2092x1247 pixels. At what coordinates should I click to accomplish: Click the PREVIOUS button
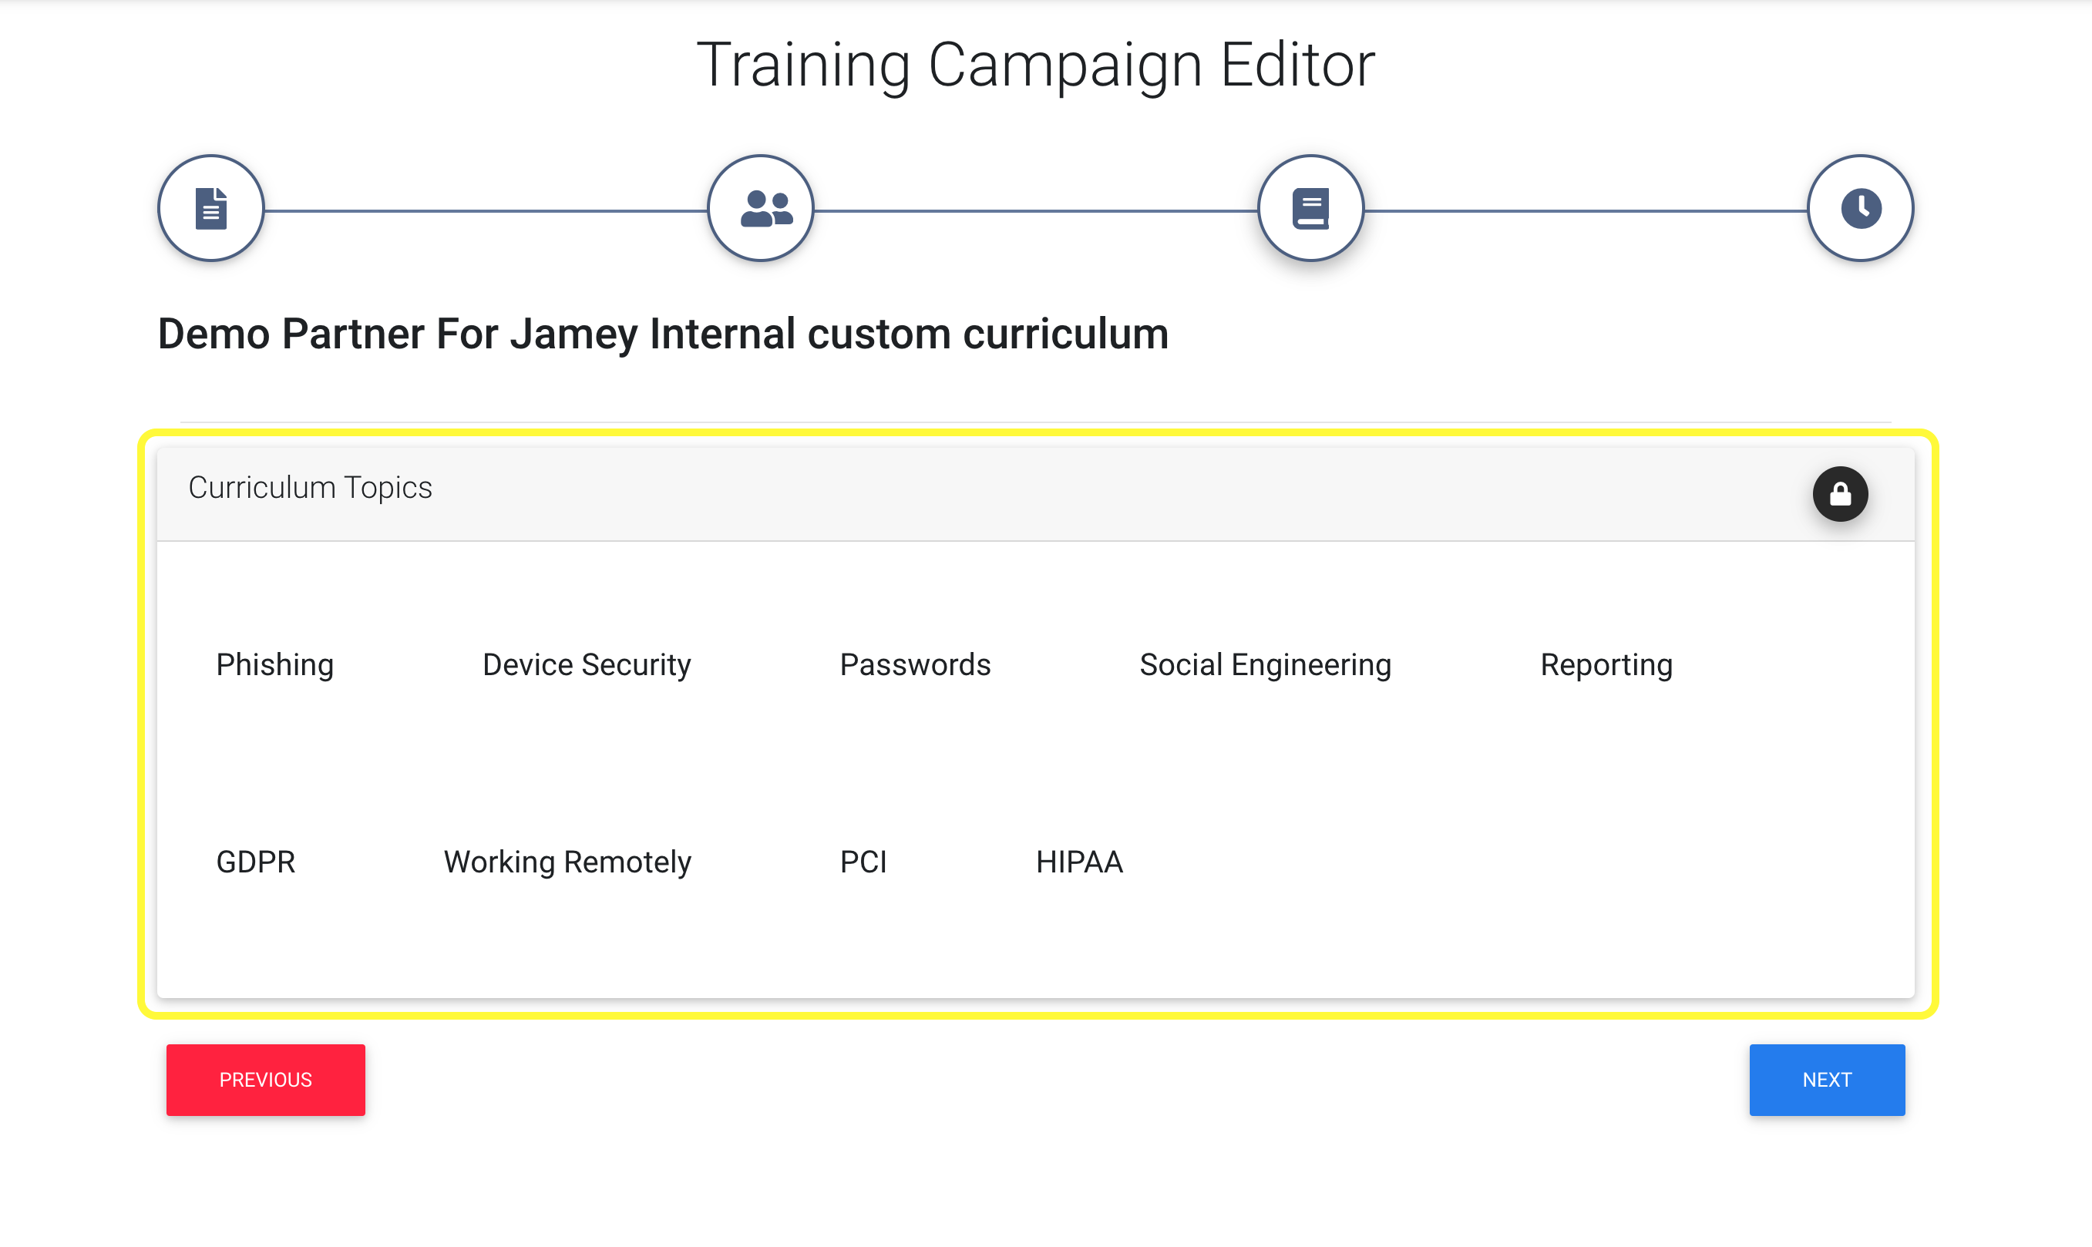click(x=265, y=1080)
